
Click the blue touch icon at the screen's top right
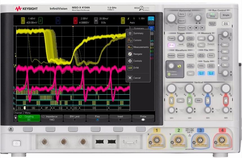151,19
